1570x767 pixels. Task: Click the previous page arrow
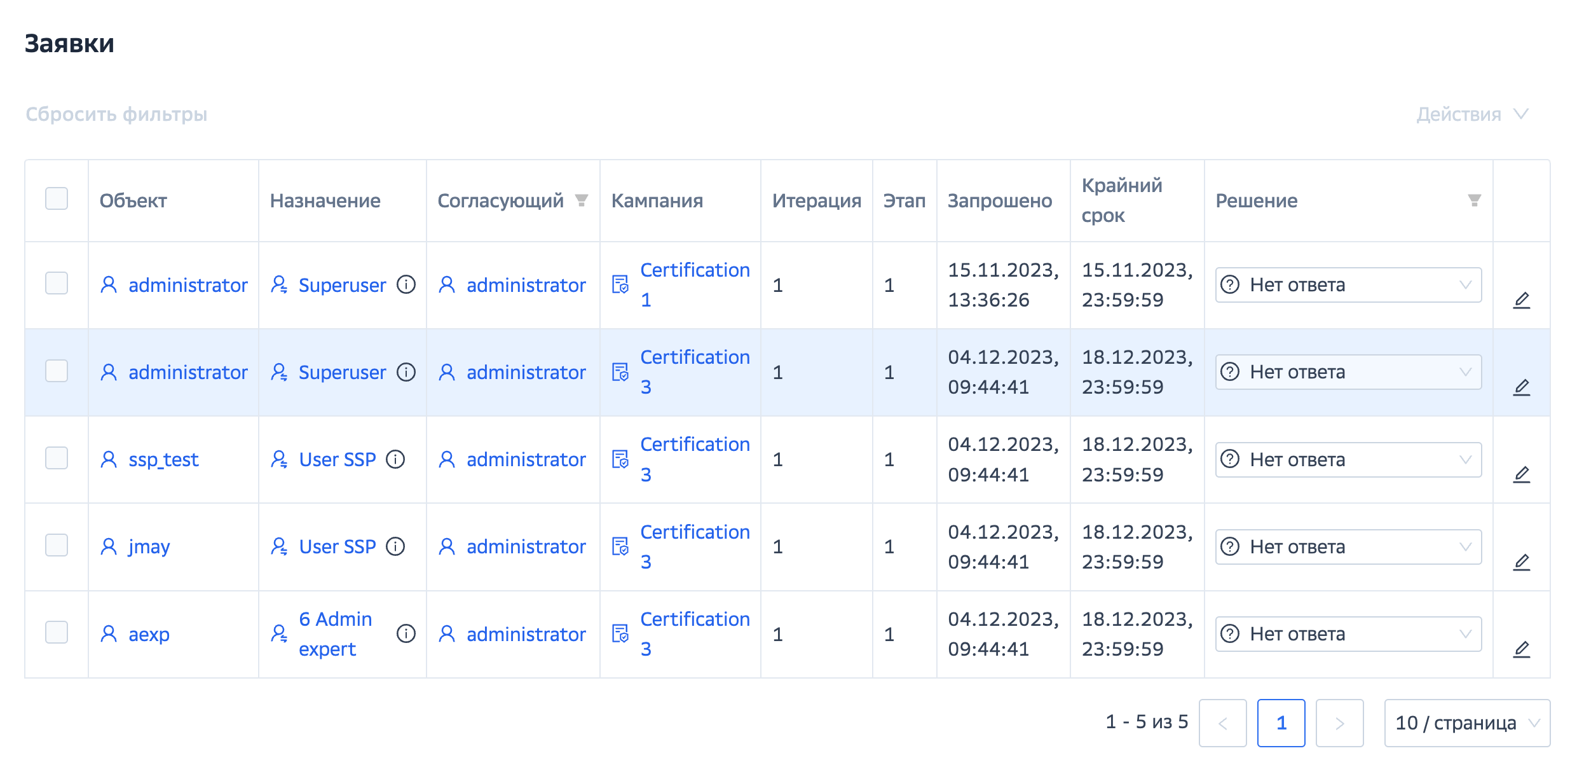[x=1222, y=723]
